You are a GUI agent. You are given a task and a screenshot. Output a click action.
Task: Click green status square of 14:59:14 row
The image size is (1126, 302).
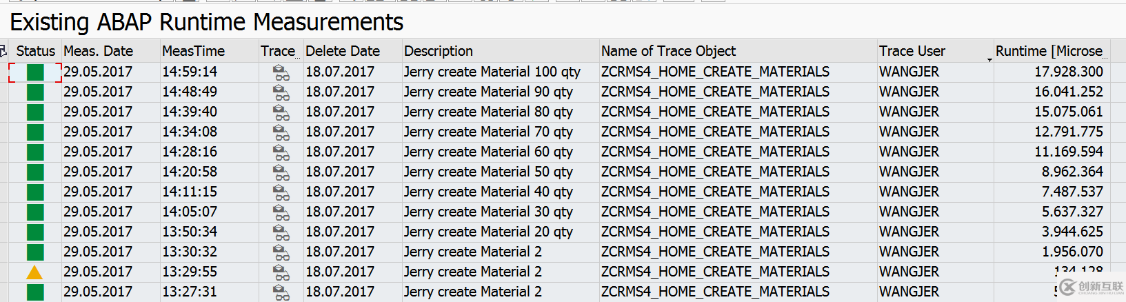pyautogui.click(x=35, y=72)
